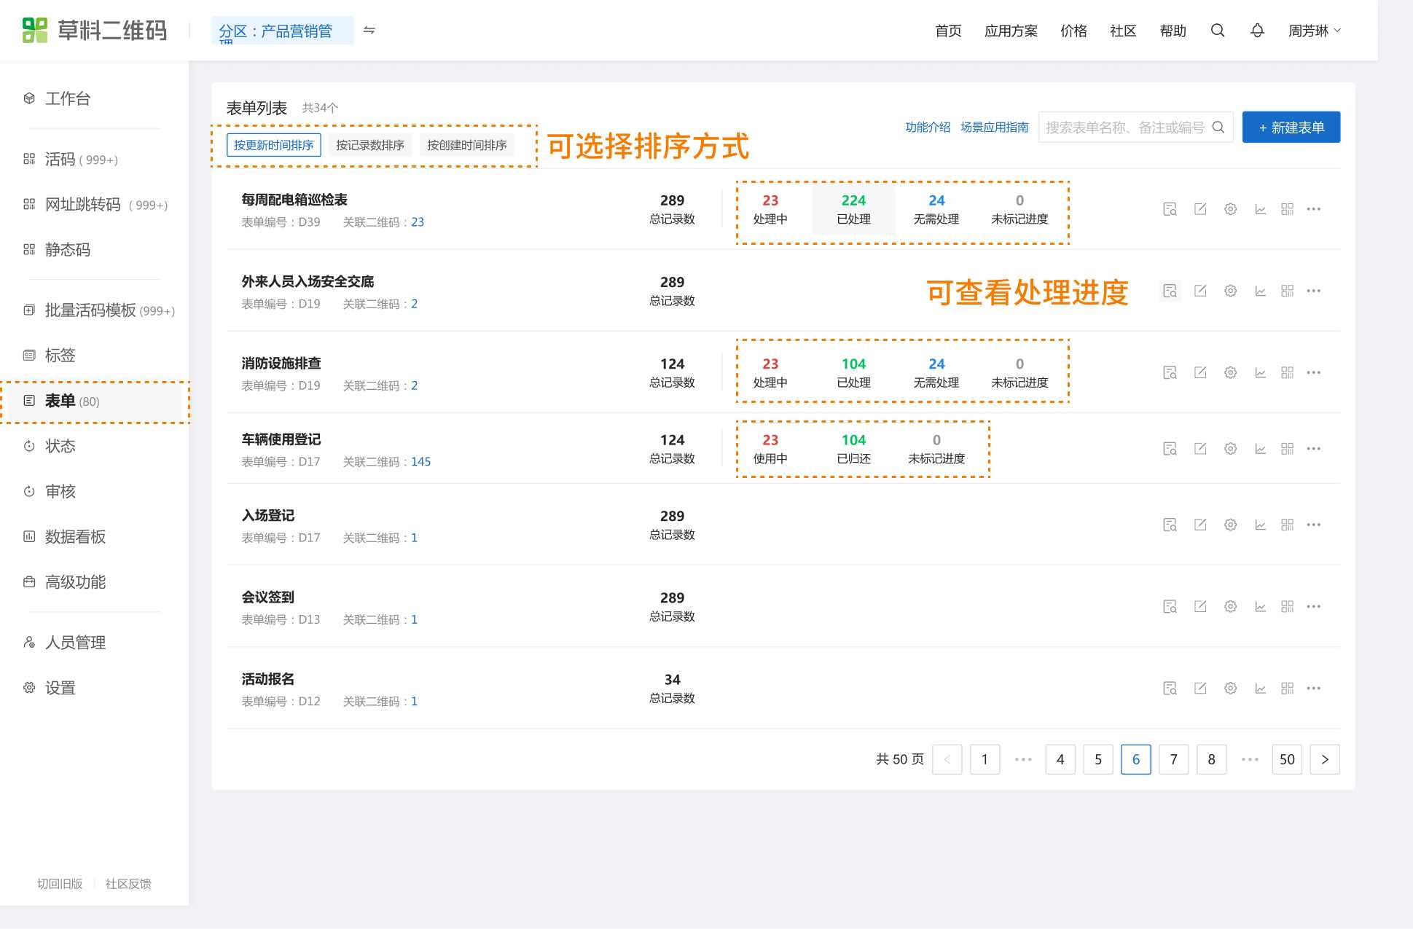Image resolution: width=1413 pixels, height=929 pixels.
Task: Open the 分区：产品营销管 partition selector
Action: tap(283, 31)
